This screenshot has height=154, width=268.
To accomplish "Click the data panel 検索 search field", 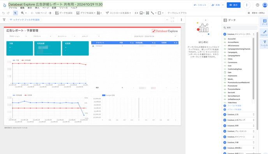I will [x=240, y=28].
